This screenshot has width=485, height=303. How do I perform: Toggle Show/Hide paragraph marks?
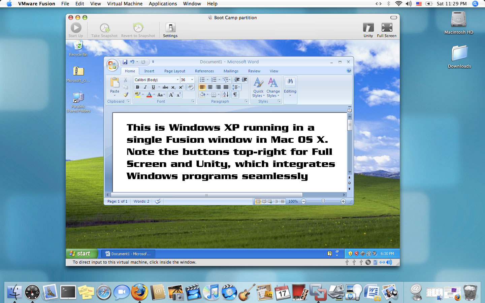(235, 95)
